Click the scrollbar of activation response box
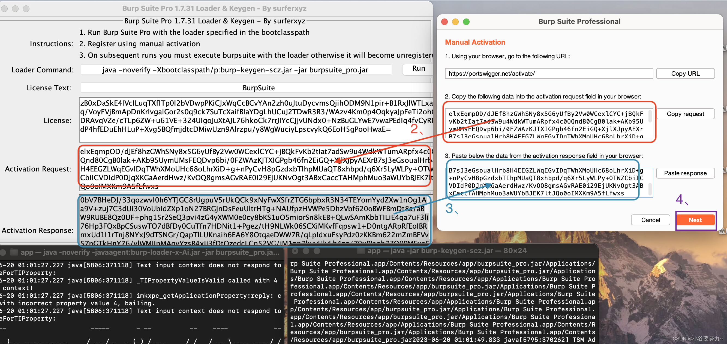Image resolution: width=727 pixels, height=344 pixels. point(650,189)
